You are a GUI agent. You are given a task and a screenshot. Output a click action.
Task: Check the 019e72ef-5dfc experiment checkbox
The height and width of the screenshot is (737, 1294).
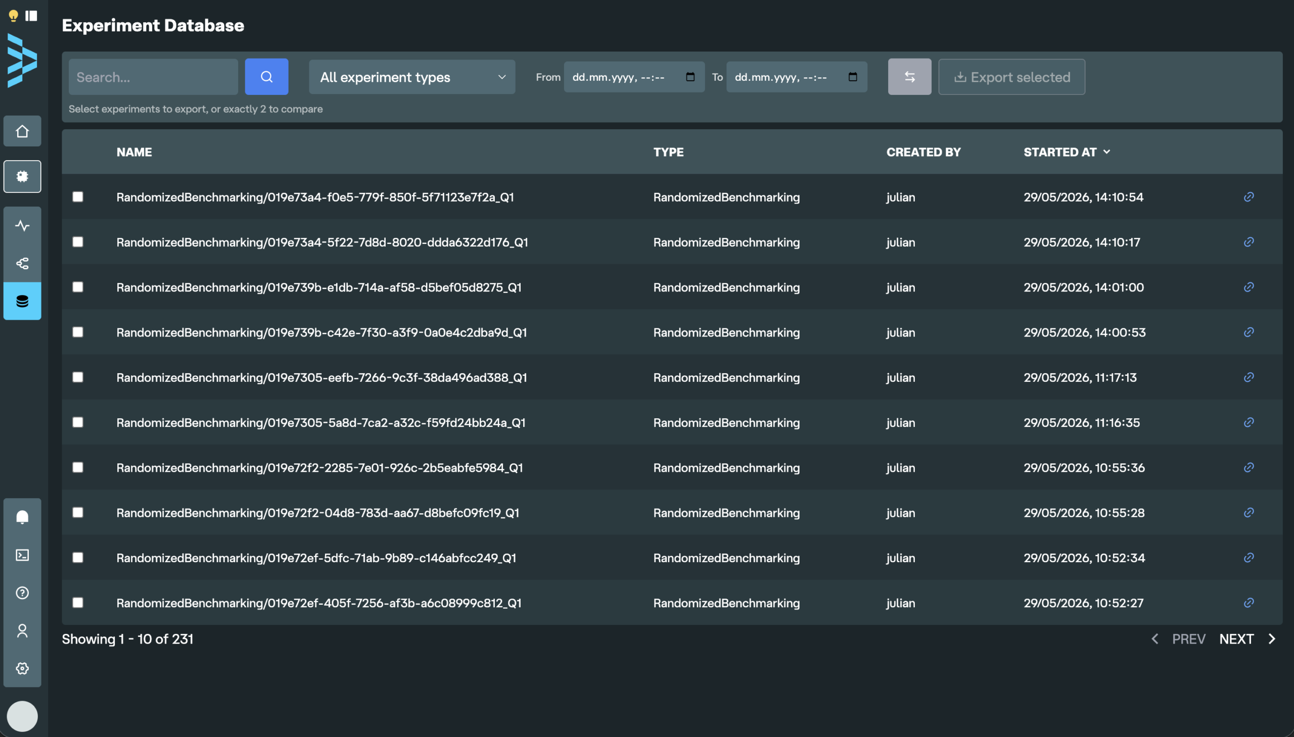pyautogui.click(x=77, y=558)
